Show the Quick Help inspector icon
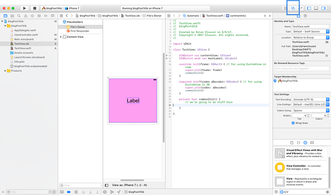 tap(305, 16)
